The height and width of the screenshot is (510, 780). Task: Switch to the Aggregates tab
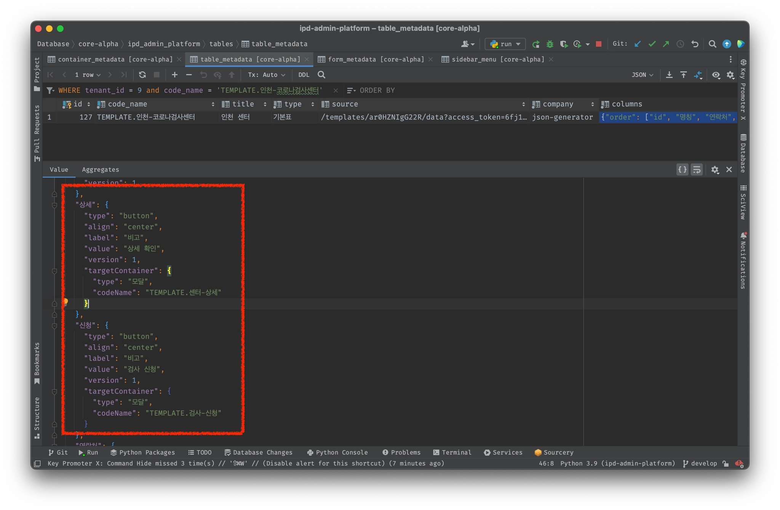(x=101, y=170)
